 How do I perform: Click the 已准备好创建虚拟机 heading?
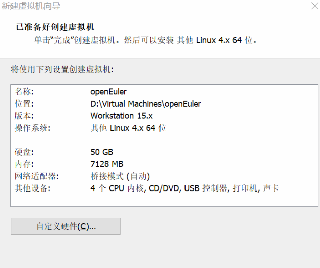55,27
